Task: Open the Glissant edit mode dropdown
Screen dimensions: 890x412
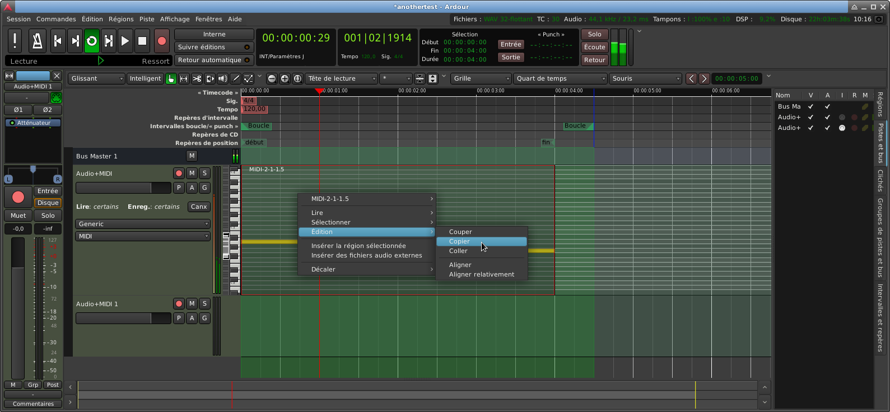Action: tap(96, 79)
